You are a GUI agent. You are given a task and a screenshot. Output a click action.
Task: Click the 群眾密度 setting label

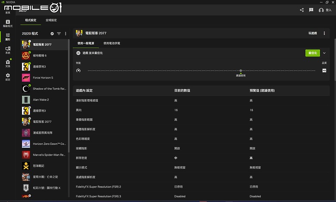pyautogui.click(x=81, y=158)
